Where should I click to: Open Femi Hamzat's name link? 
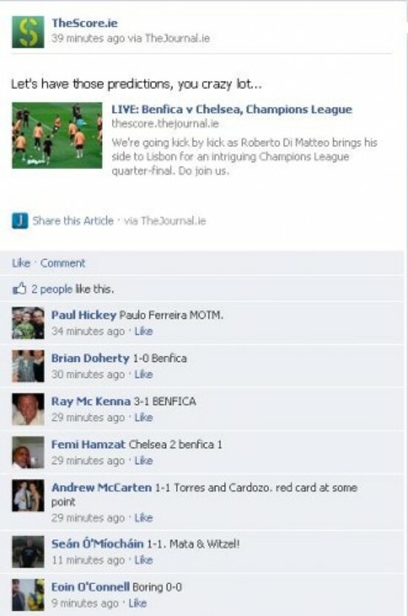(88, 444)
